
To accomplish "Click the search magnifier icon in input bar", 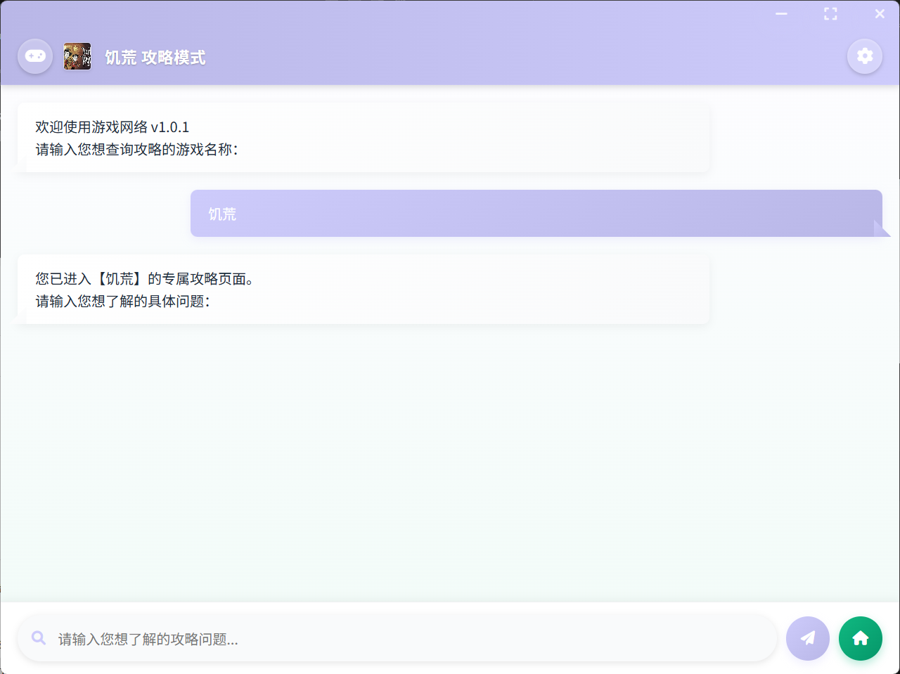I will click(x=39, y=638).
